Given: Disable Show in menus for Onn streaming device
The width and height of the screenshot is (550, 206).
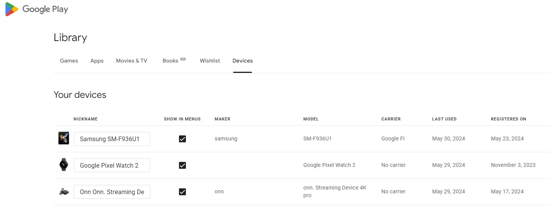Looking at the screenshot, I should pyautogui.click(x=182, y=192).
